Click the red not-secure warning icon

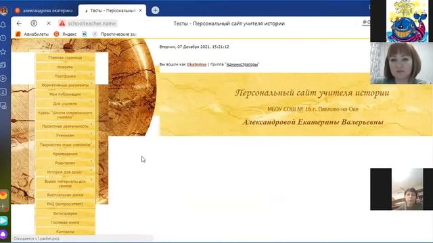click(x=62, y=24)
